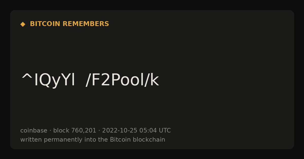The width and height of the screenshot is (304, 159).
Task: Click the block number 760,201
Action: point(84,130)
